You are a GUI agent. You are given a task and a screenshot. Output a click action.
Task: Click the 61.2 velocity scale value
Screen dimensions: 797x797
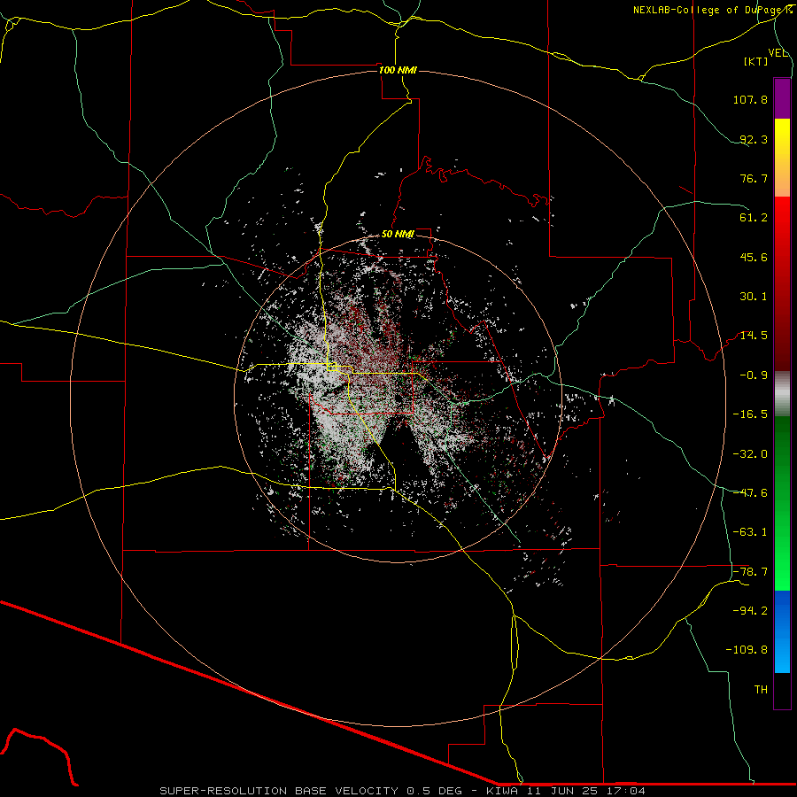(x=754, y=218)
